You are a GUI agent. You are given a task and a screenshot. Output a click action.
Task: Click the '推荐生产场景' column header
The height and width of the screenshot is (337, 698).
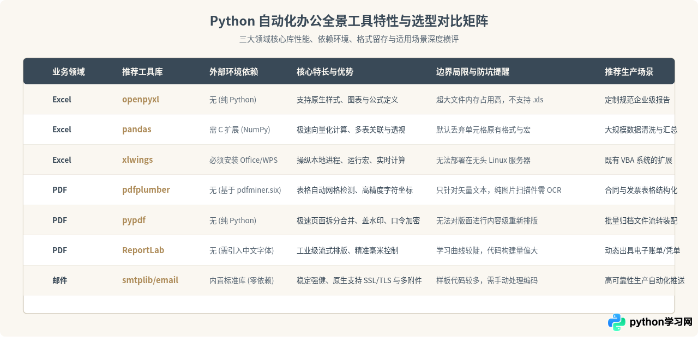click(x=629, y=72)
